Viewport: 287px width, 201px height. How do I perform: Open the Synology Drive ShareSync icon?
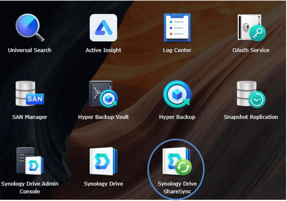point(177,162)
